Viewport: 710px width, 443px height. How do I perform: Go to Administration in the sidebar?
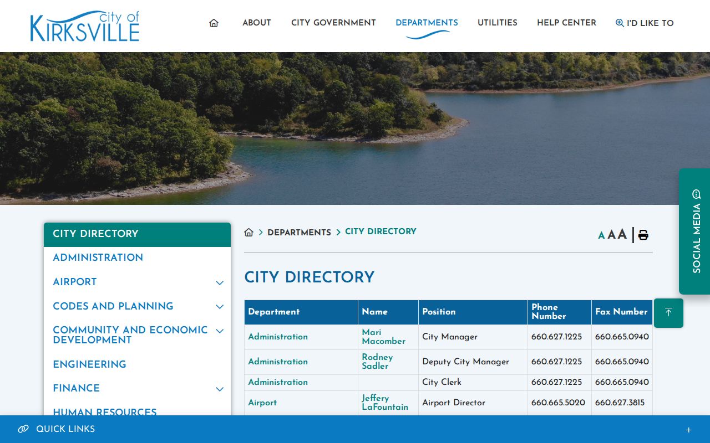(98, 257)
